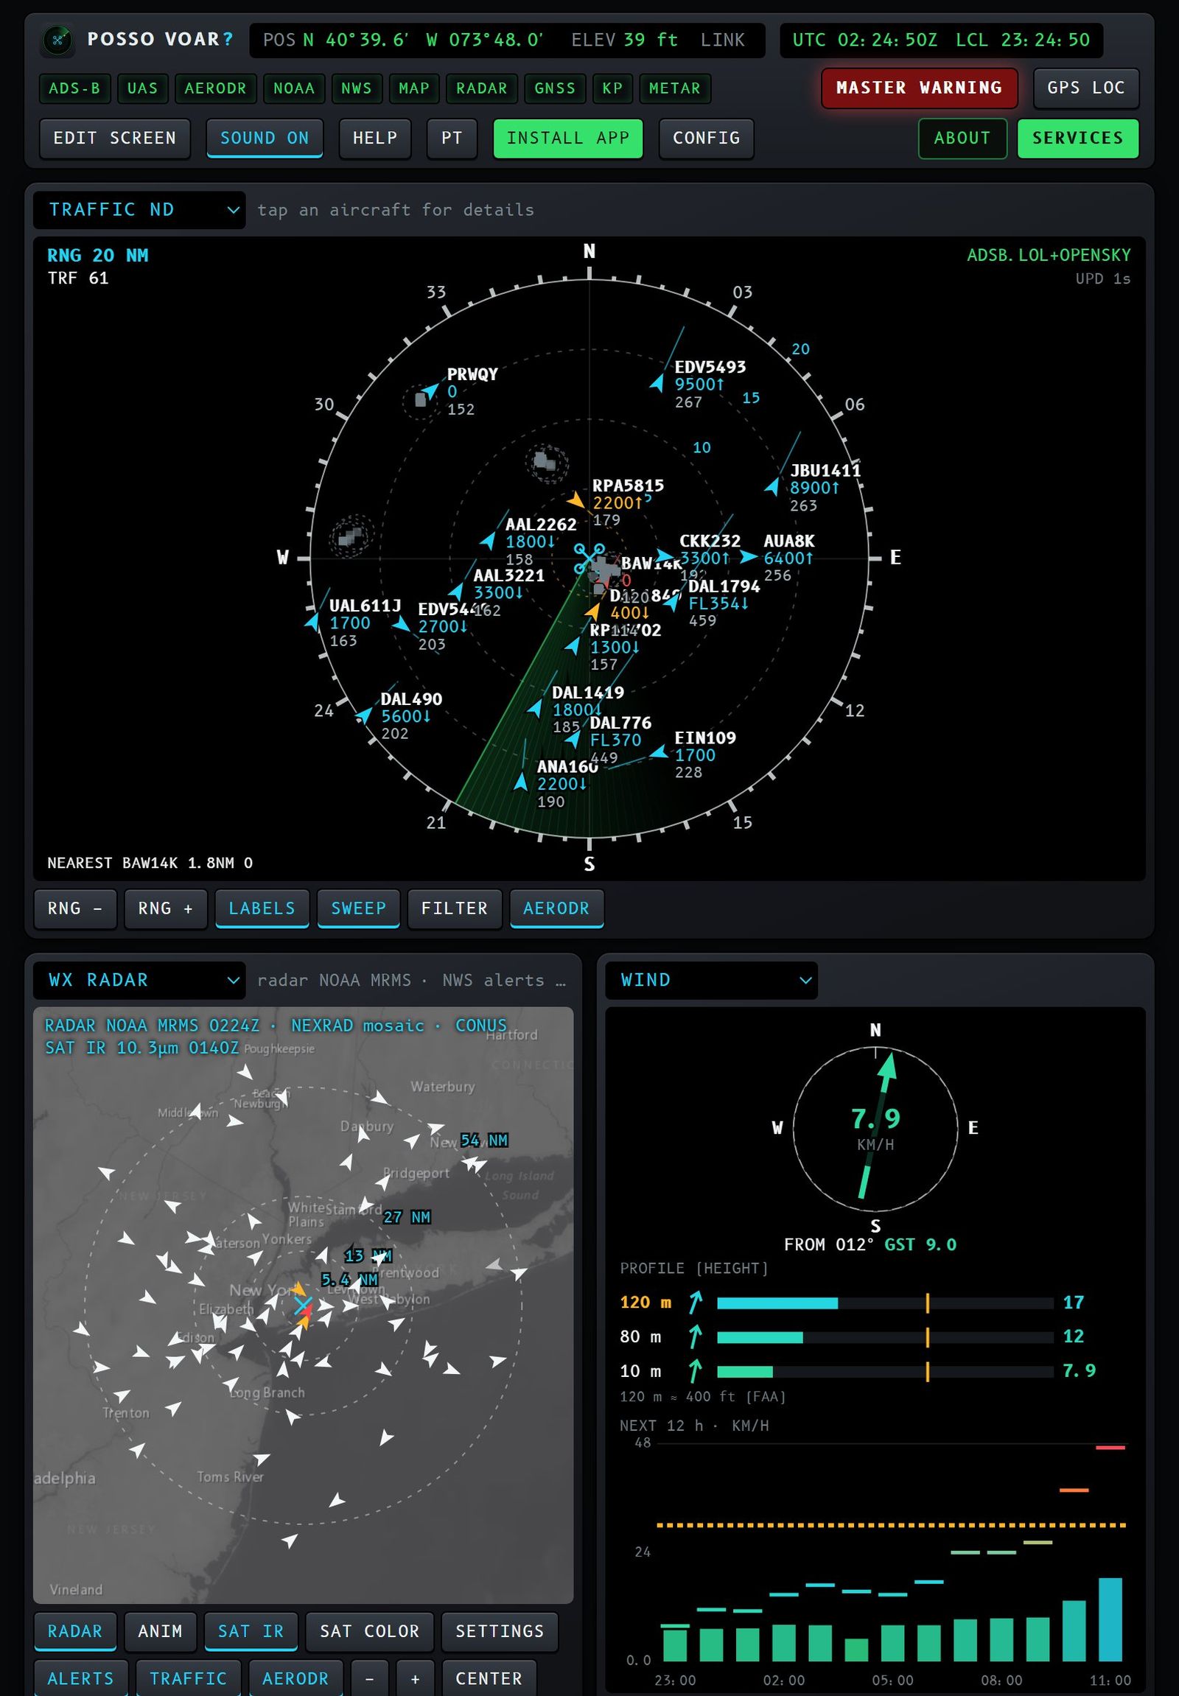Click the MASTER WARNING button
The height and width of the screenshot is (1696, 1179).
(919, 88)
